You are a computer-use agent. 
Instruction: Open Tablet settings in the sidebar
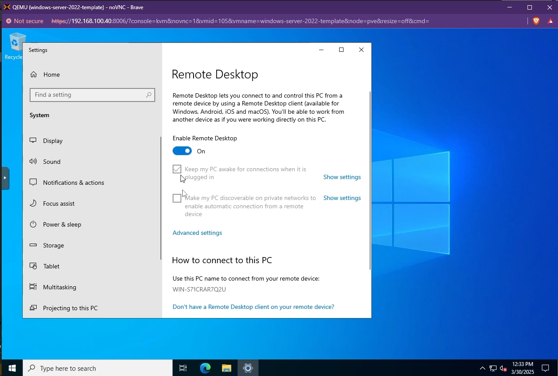(x=51, y=266)
